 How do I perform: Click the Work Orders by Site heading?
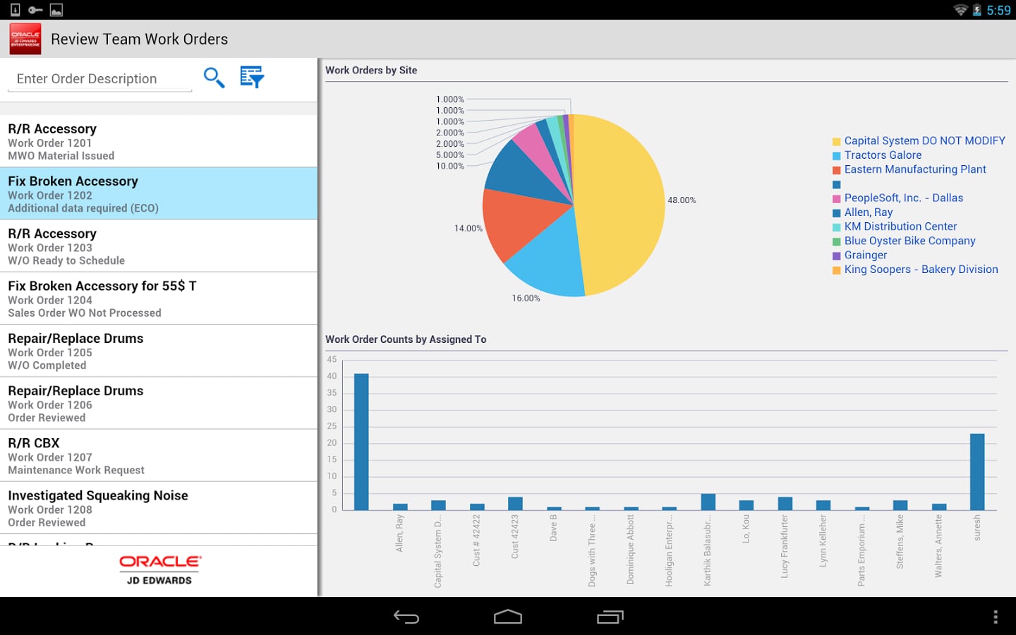pyautogui.click(x=371, y=71)
